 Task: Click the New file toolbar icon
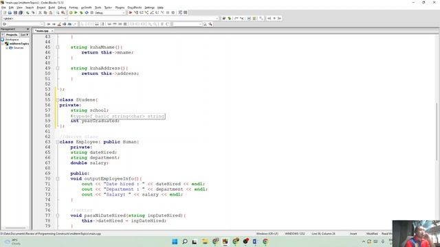coord(5,12)
